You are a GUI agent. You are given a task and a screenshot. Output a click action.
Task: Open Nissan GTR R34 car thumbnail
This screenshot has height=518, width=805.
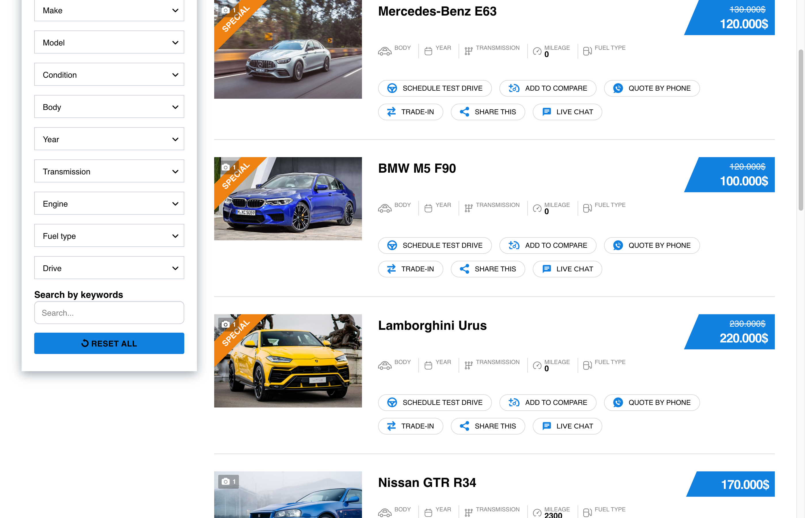point(288,494)
